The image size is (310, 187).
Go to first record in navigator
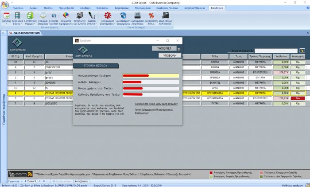click(x=22, y=181)
